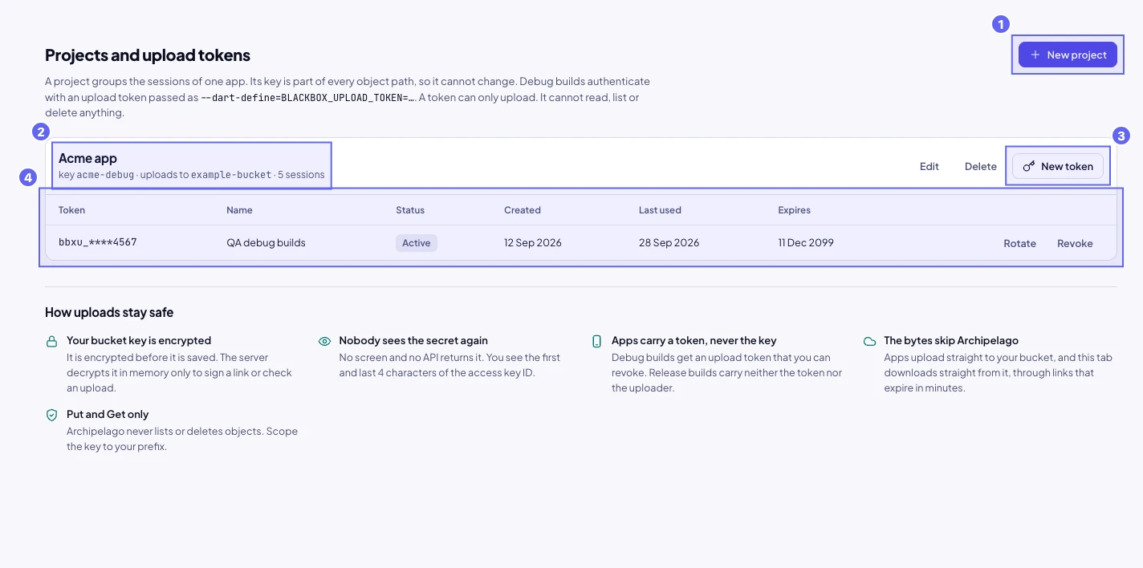Screen dimensions: 1143x568
Task: Click the QA debug builds name cell
Action: [266, 242]
